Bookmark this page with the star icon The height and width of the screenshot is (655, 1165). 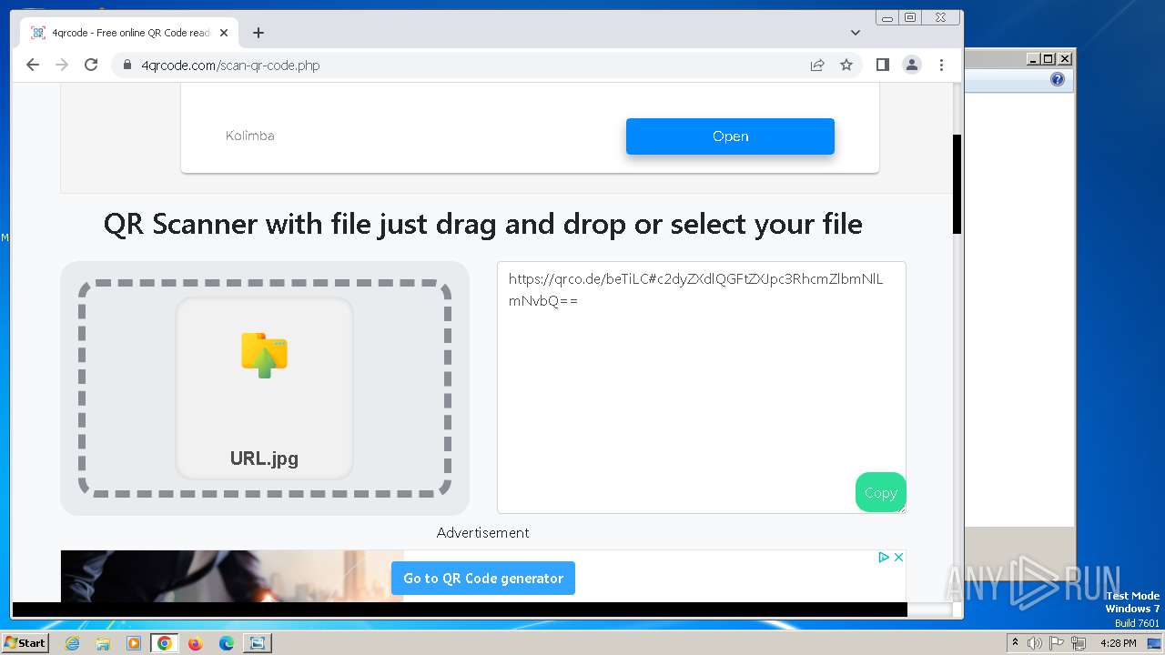[x=846, y=65]
